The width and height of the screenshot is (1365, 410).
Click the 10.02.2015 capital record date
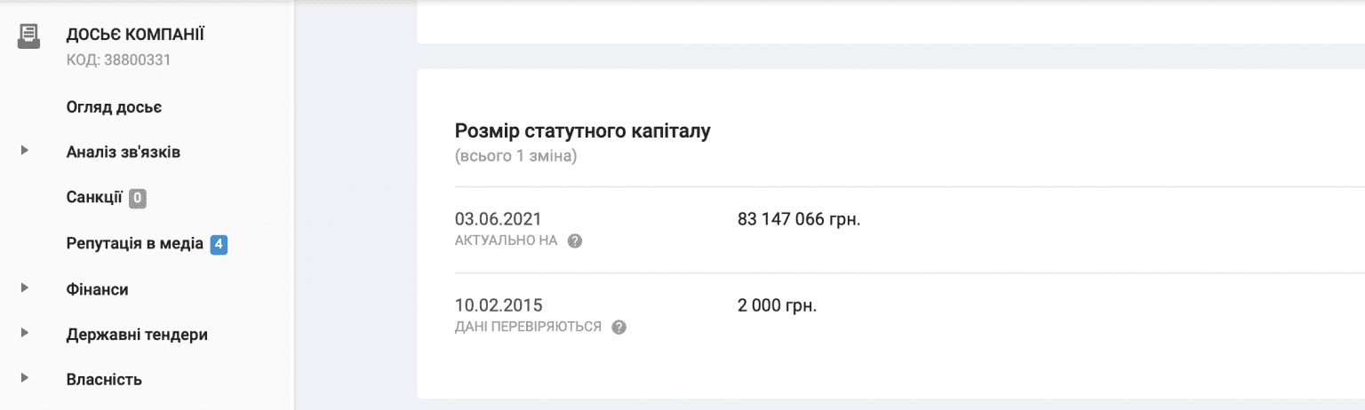click(x=498, y=305)
